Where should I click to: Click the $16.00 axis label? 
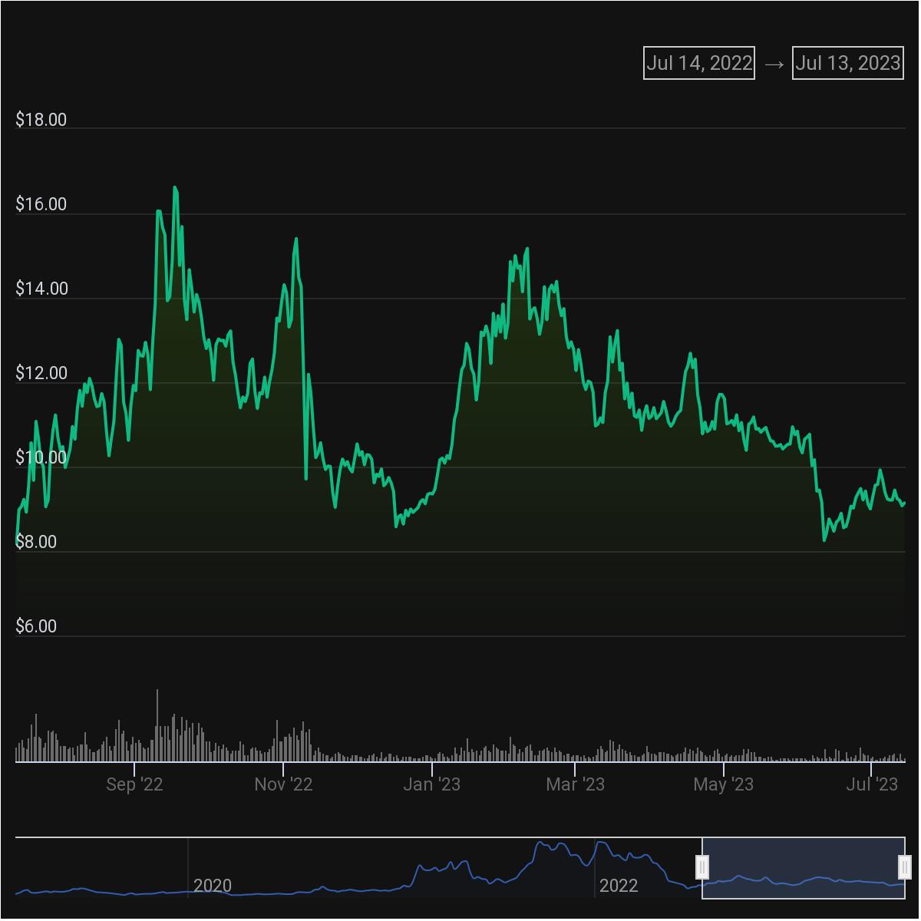41,204
